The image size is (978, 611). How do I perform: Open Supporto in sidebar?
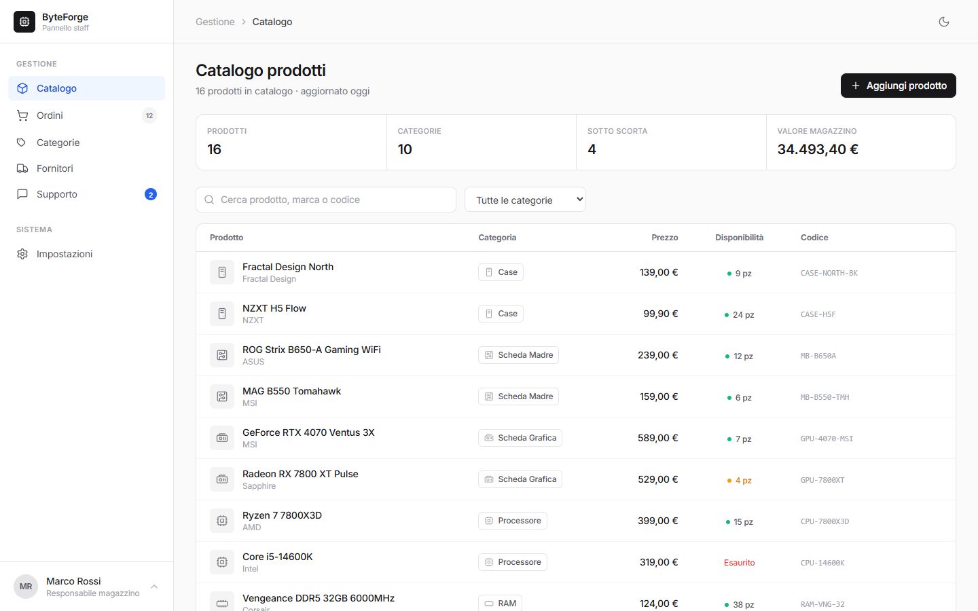tap(87, 194)
